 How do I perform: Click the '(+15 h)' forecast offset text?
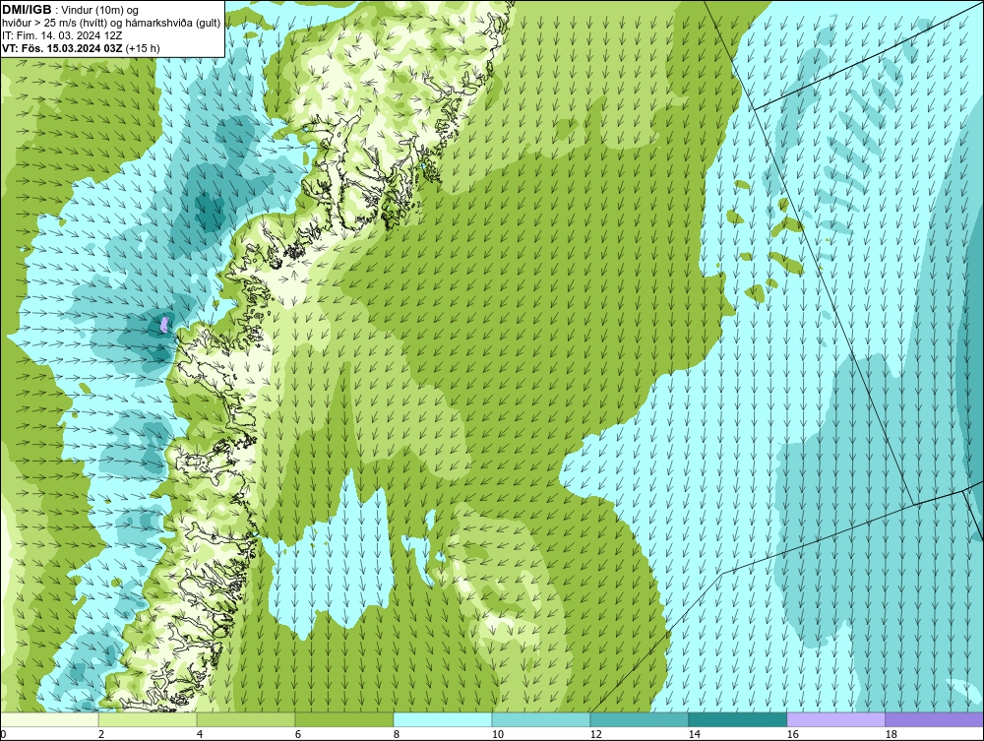pos(143,47)
